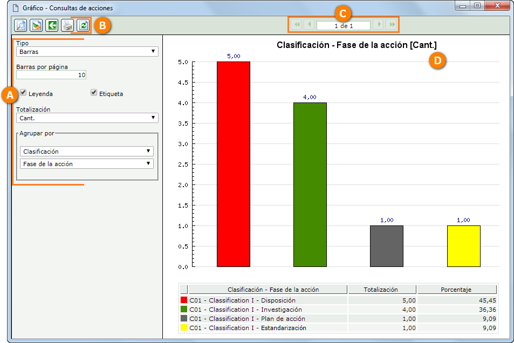Maximize the Gráfico window

pyautogui.click(x=477, y=5)
